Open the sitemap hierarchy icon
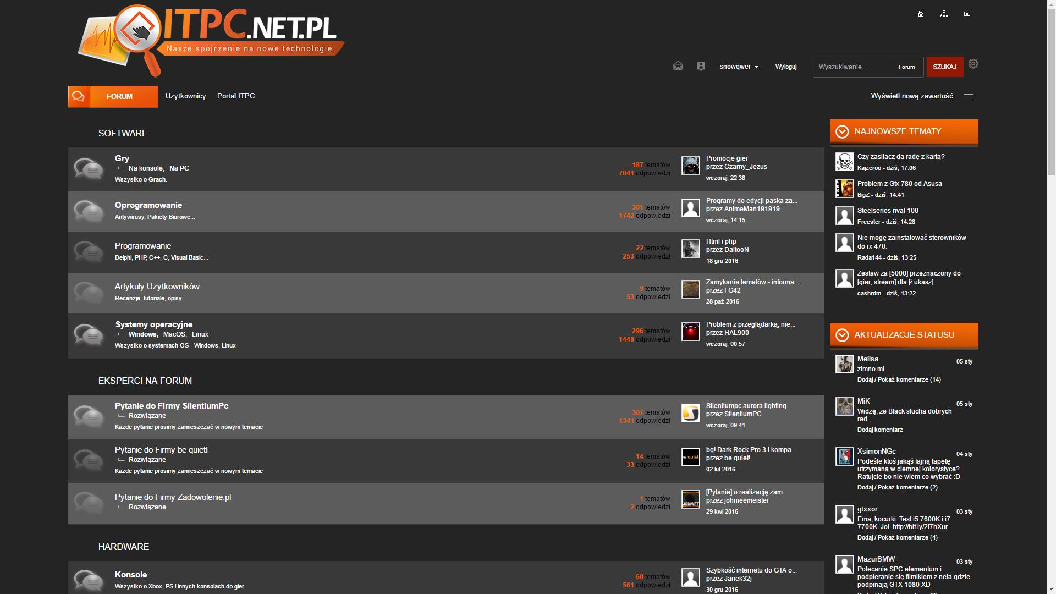1056x594 pixels. (x=944, y=14)
